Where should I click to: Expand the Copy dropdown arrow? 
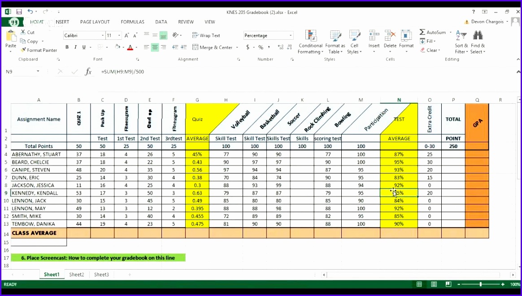43,42
